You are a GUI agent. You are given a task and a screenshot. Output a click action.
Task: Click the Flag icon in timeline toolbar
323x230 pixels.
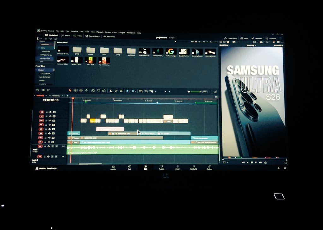click(x=127, y=91)
